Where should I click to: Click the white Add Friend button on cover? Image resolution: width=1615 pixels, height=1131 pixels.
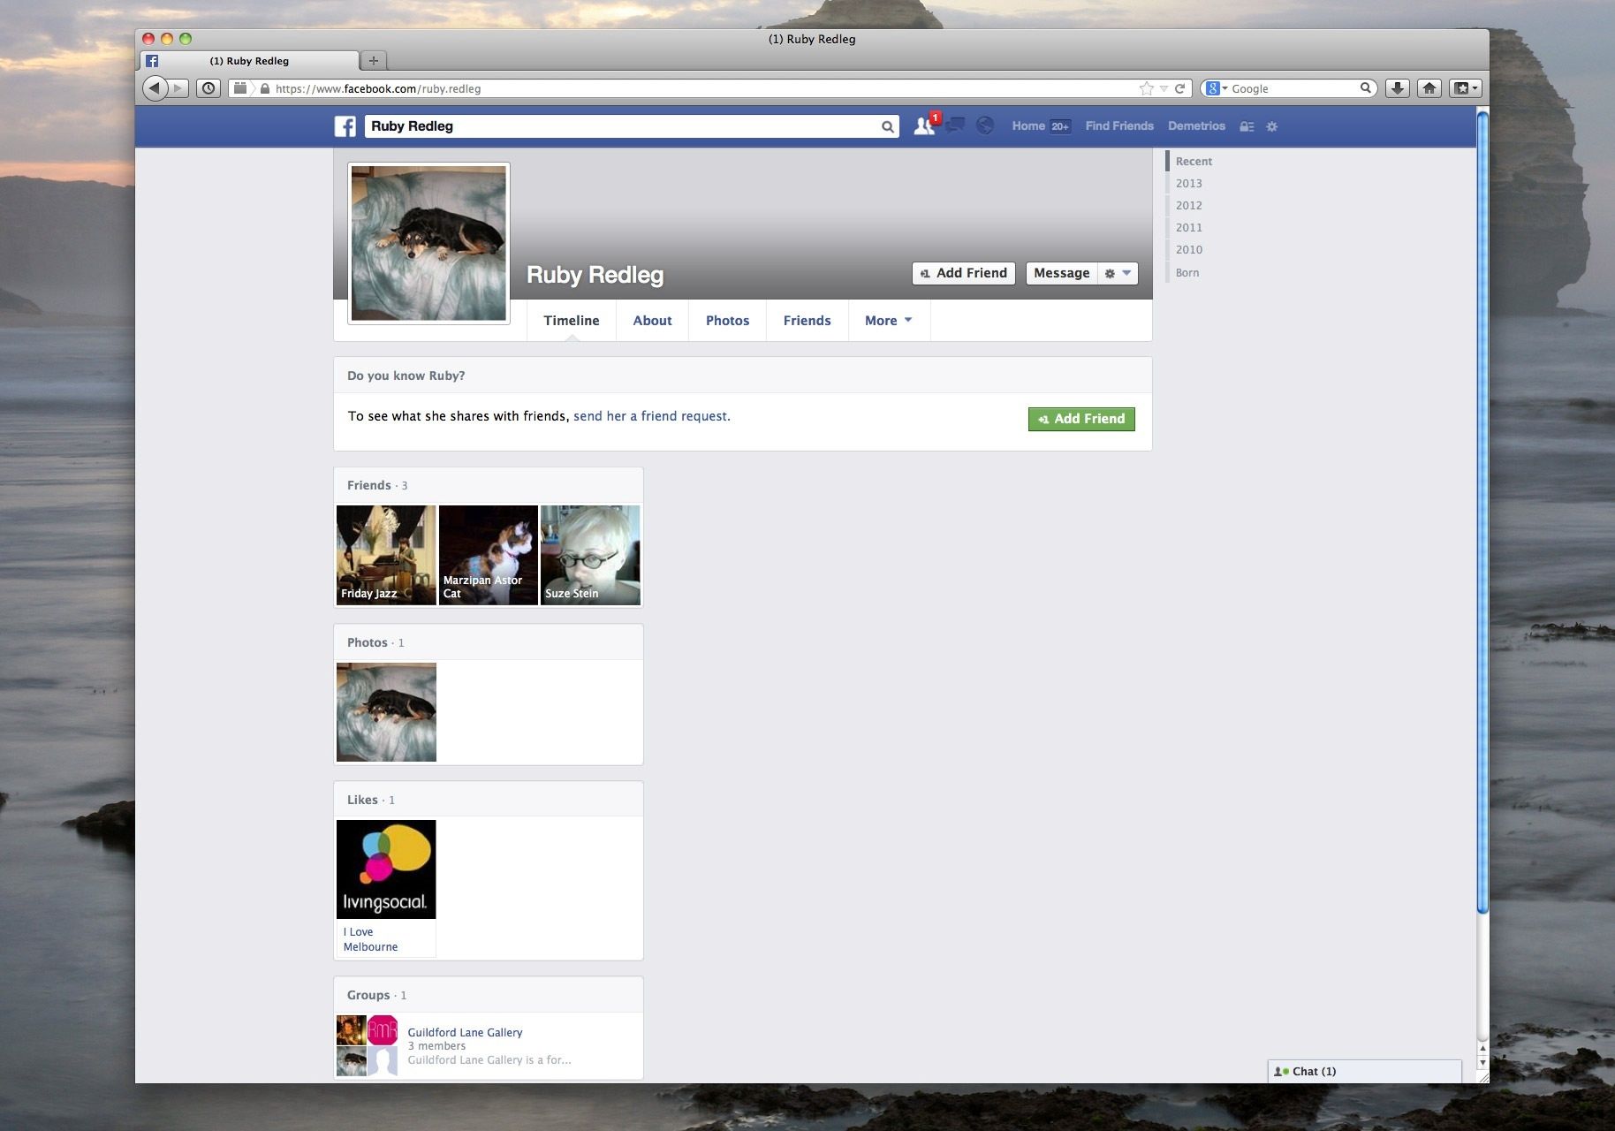963,273
